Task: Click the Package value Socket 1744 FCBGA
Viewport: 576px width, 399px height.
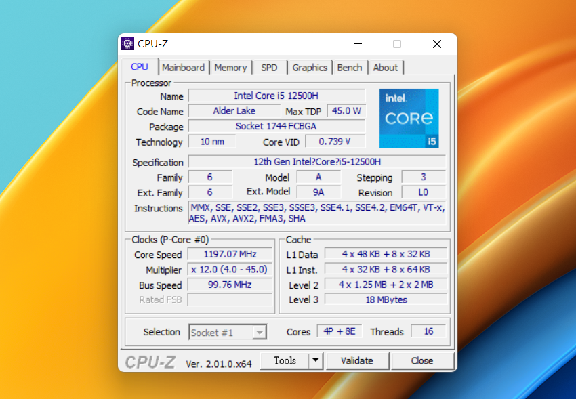Action: [277, 126]
